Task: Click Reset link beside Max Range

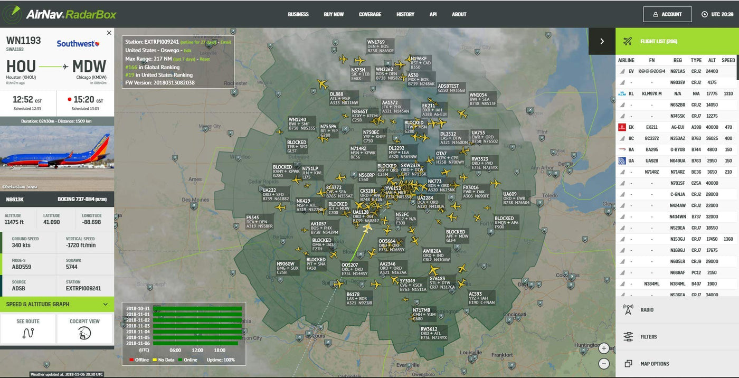Action: 204,59
